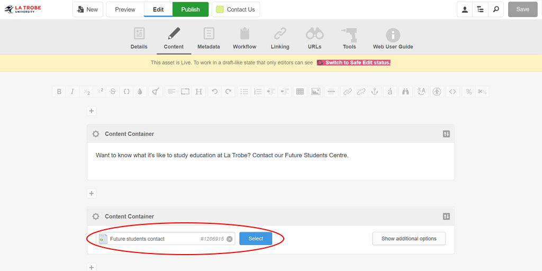Screen dimensions: 542x271
Task: Switch to the Workflow tab
Action: (x=245, y=39)
